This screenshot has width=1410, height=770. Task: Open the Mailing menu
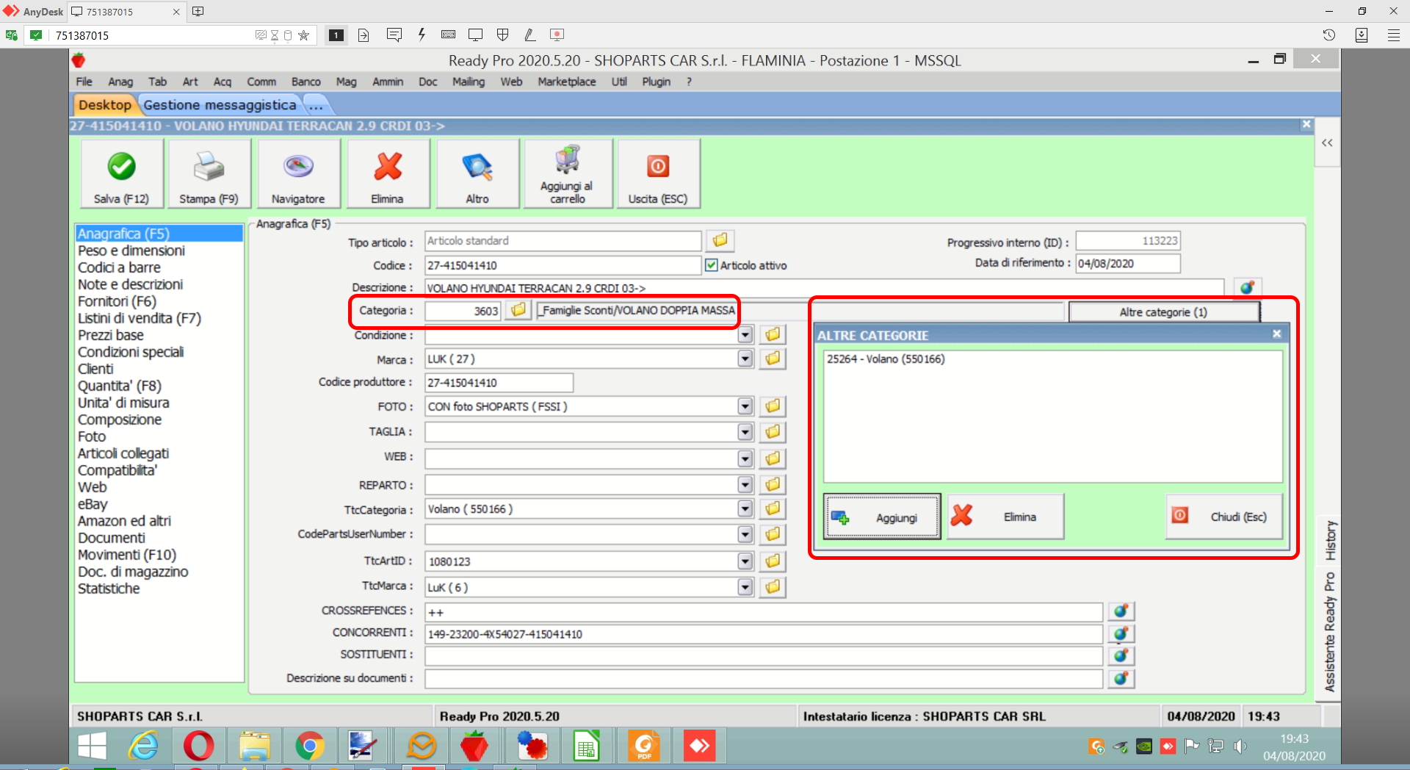(x=469, y=82)
